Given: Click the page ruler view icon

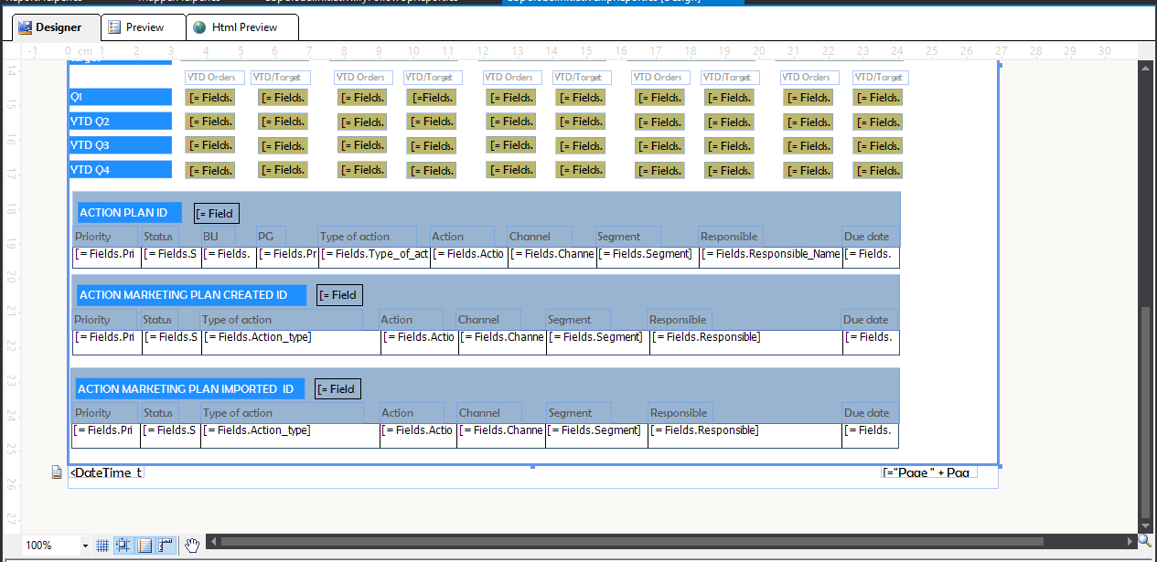Looking at the screenshot, I should point(165,545).
